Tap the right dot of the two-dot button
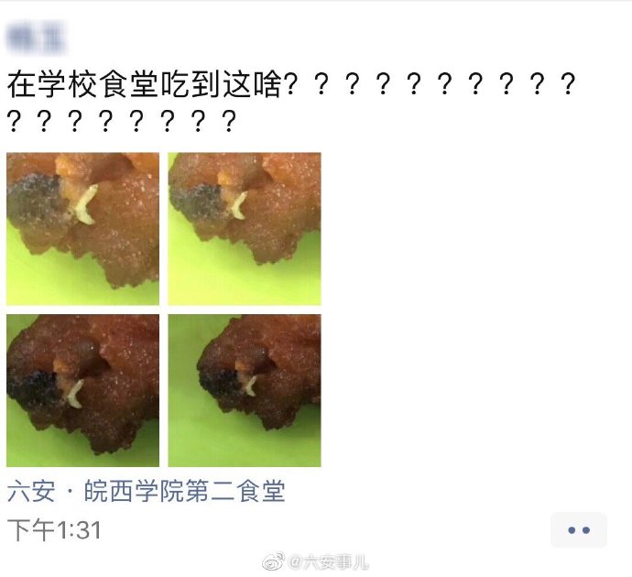Image resolution: width=632 pixels, height=577 pixels. coord(586,530)
